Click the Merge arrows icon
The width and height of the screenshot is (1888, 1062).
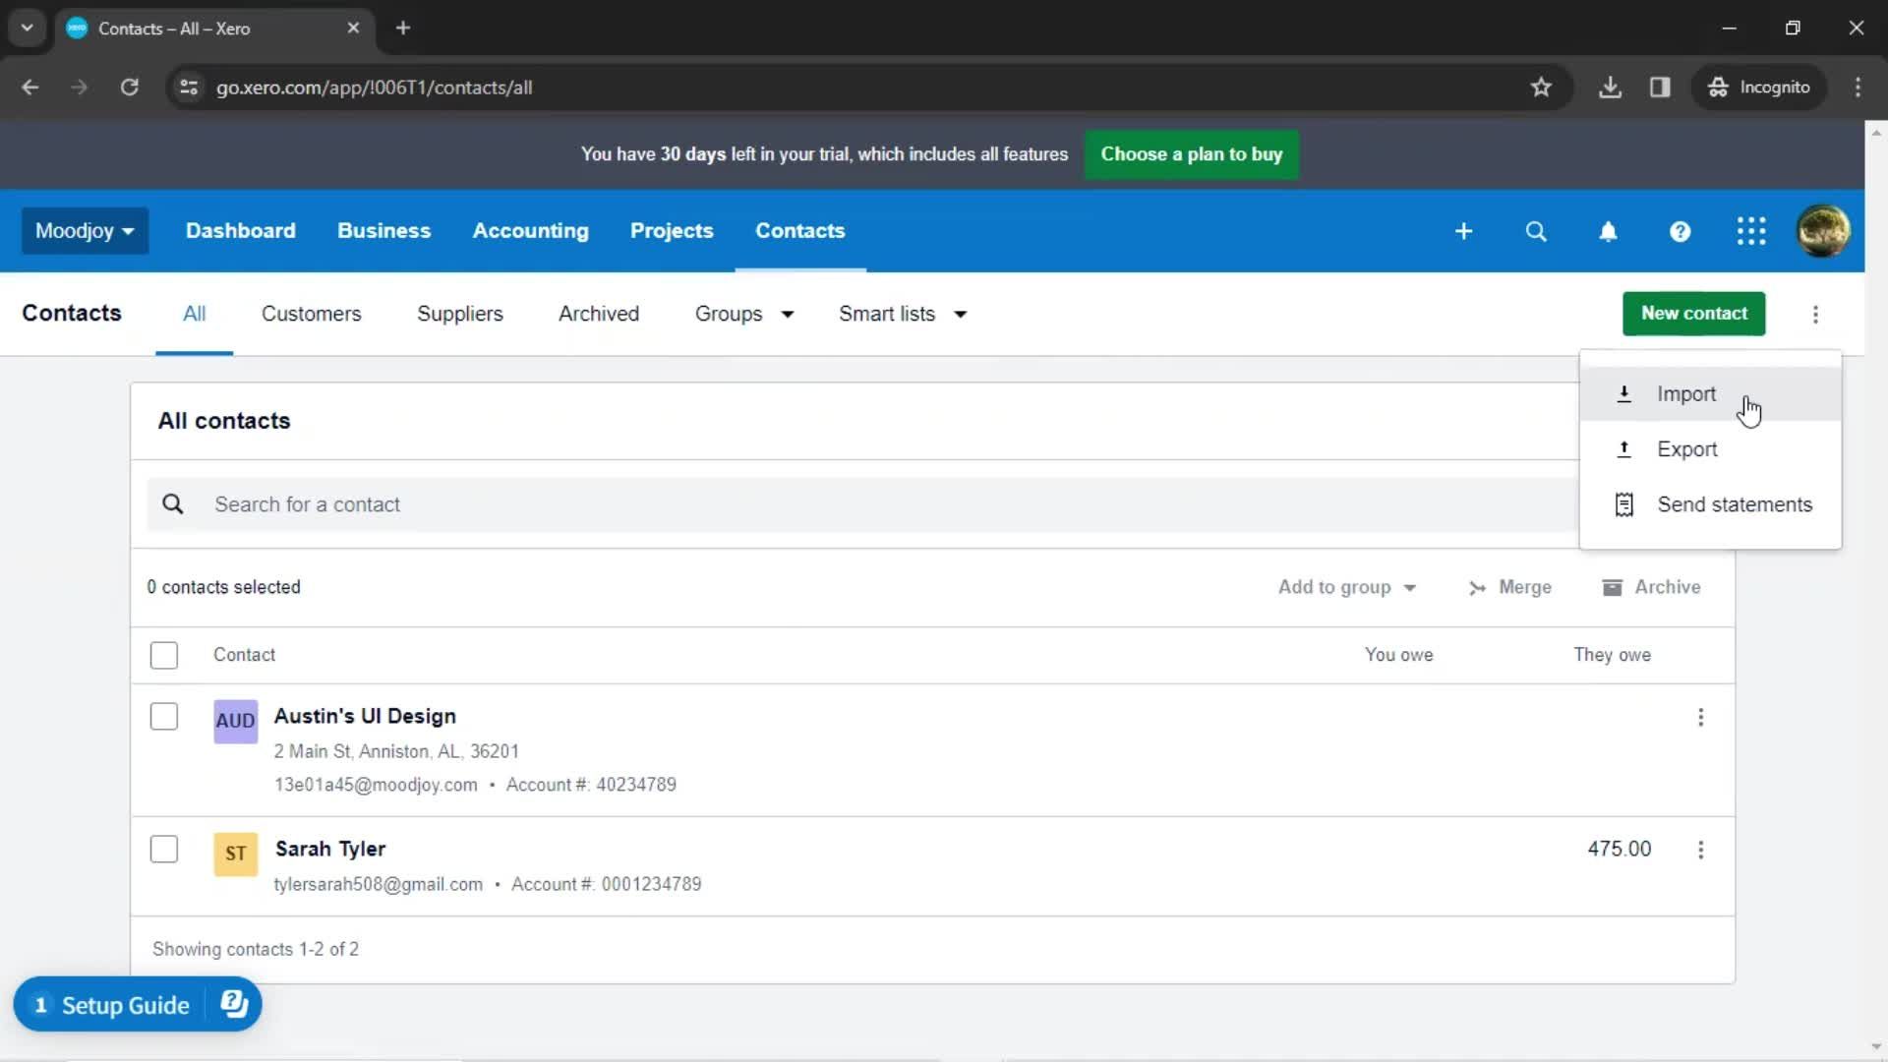(1477, 588)
